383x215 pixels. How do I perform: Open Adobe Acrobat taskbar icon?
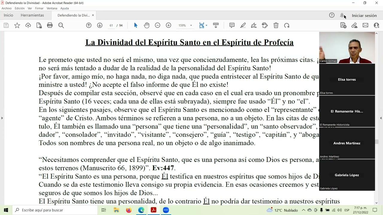[153, 210]
